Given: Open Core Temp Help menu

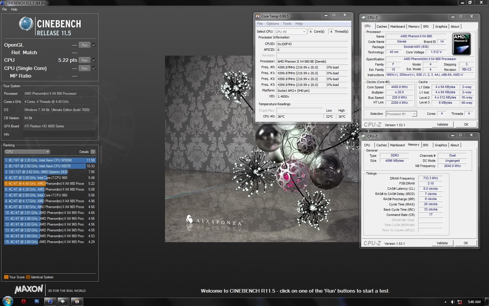Looking at the screenshot, I should (299, 24).
